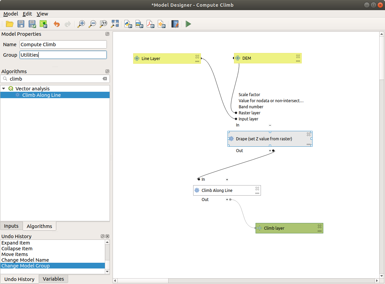Screen dimensions: 385x284
Task: Open the Model menu
Action: click(10, 14)
